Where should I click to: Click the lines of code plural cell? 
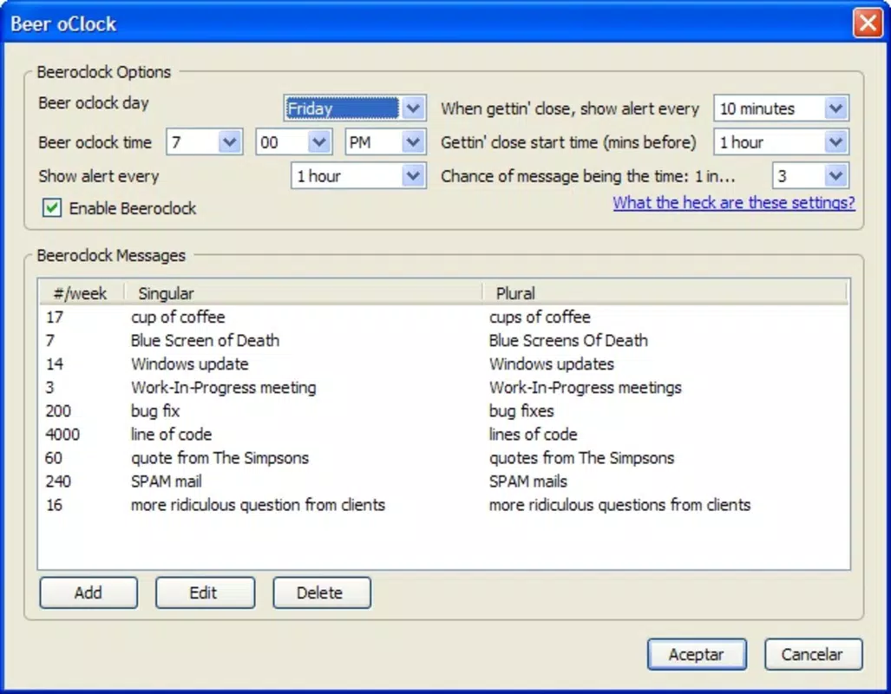point(533,435)
